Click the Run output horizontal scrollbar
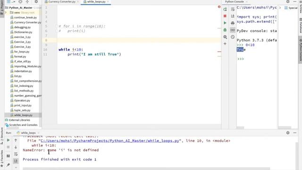 (x=146, y=169)
